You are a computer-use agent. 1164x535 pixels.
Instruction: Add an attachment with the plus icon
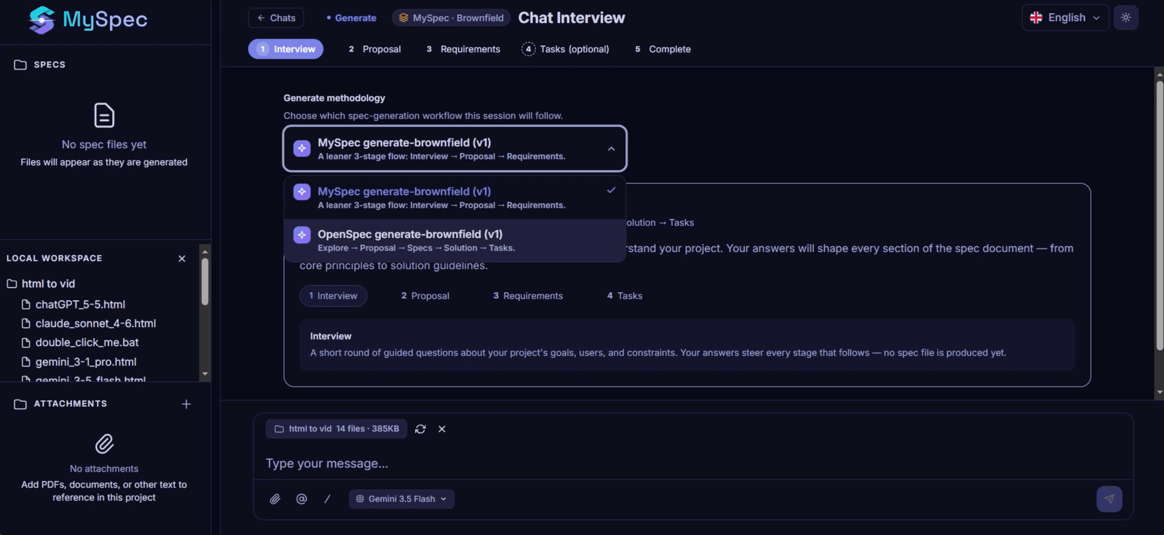click(186, 404)
